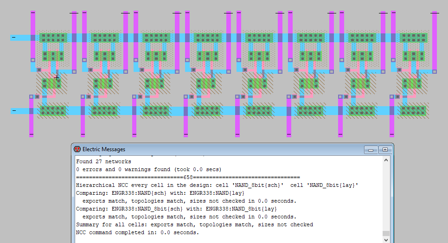Viewport: 448px width, 243px height.
Task: Click the messages scrollbar down arrow
Action: click(x=386, y=240)
